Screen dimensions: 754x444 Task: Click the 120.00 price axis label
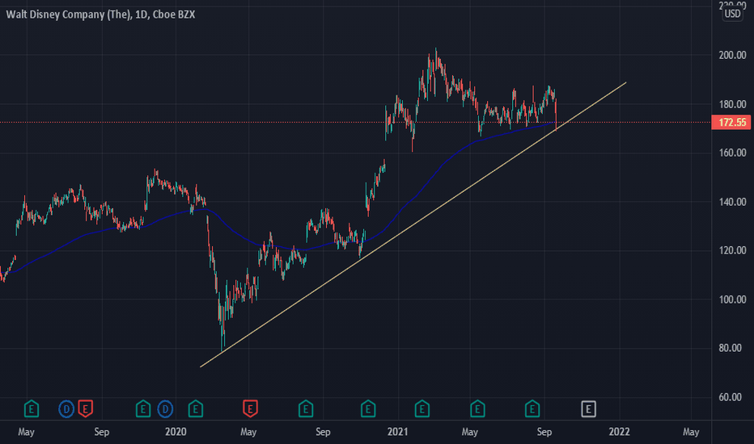732,250
